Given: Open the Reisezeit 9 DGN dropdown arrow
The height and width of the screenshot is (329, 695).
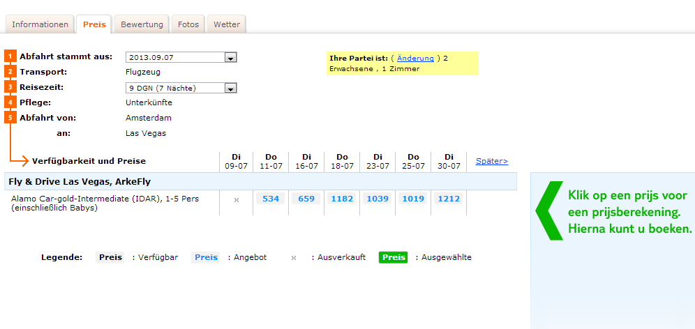Looking at the screenshot, I should click(x=231, y=89).
